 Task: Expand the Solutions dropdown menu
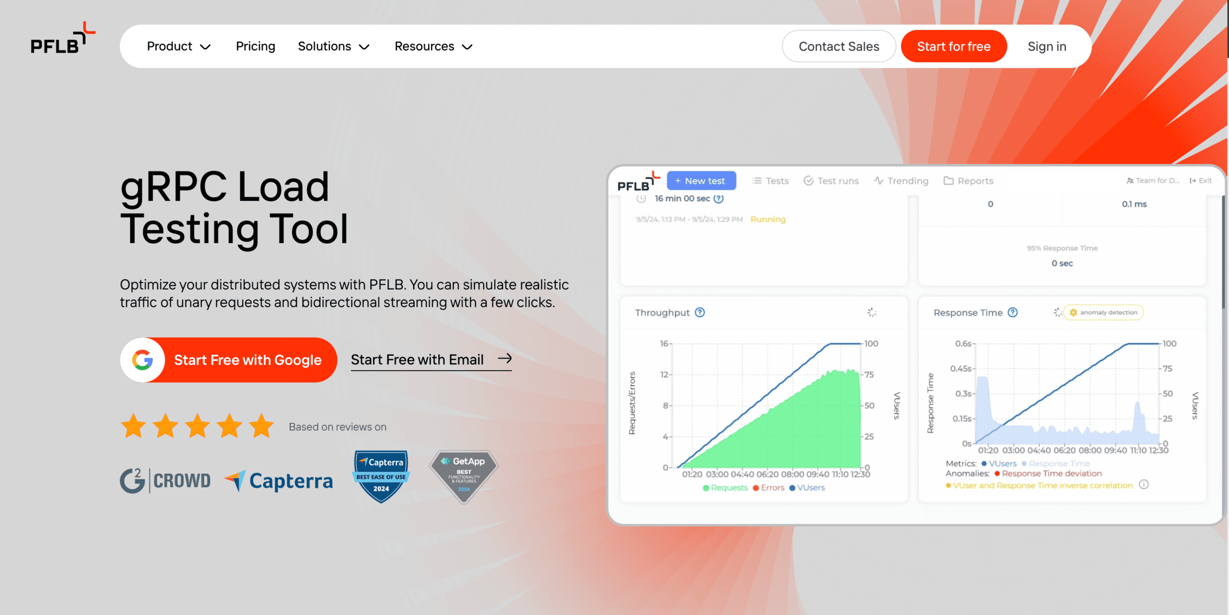(x=333, y=46)
